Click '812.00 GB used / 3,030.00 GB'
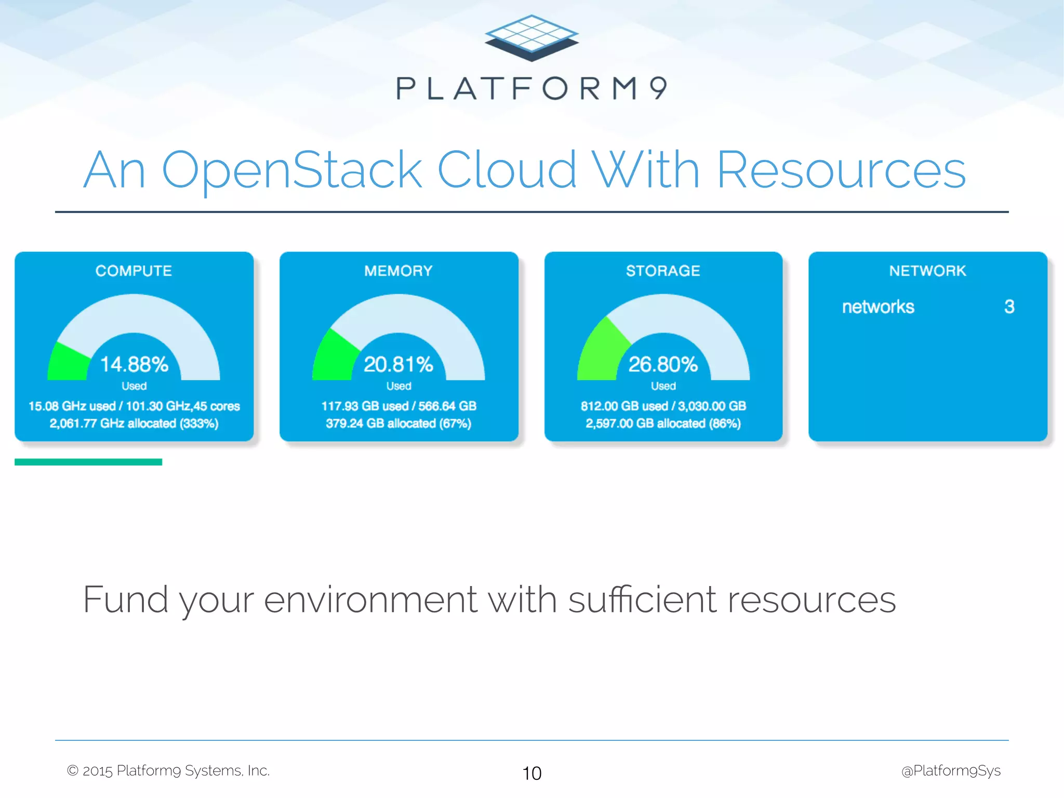1064x798 pixels. click(x=663, y=406)
